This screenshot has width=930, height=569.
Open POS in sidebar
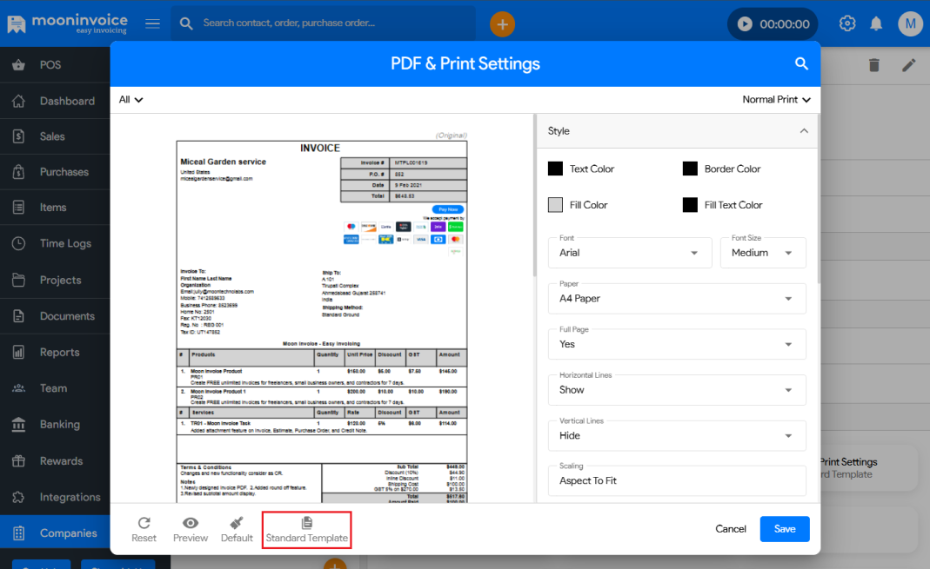pos(55,65)
